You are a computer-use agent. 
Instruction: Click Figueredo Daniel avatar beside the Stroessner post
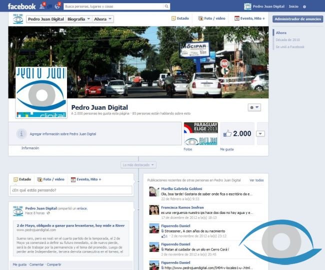click(154, 228)
